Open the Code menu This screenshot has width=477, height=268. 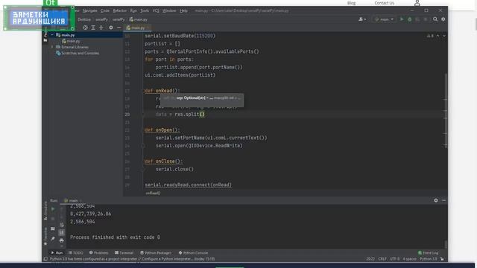[105, 10]
